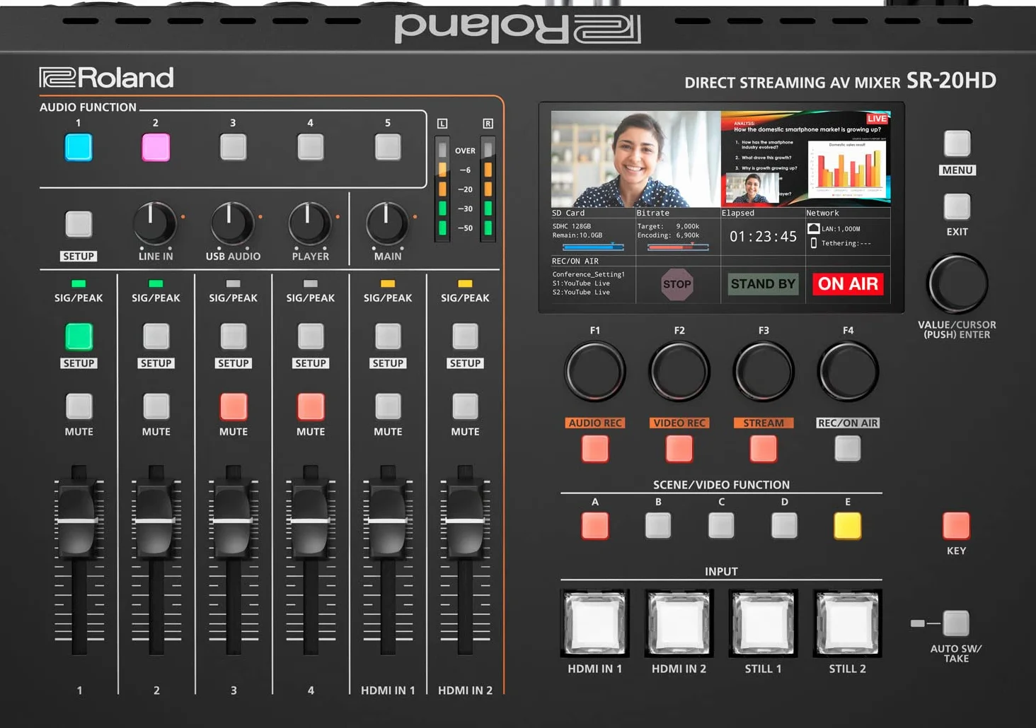Open channel 1 SETUP lit green
Screen dimensions: 1036x728
point(79,336)
